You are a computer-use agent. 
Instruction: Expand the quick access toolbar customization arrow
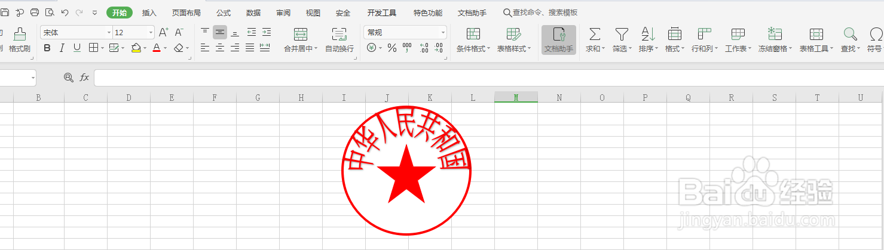pyautogui.click(x=94, y=13)
